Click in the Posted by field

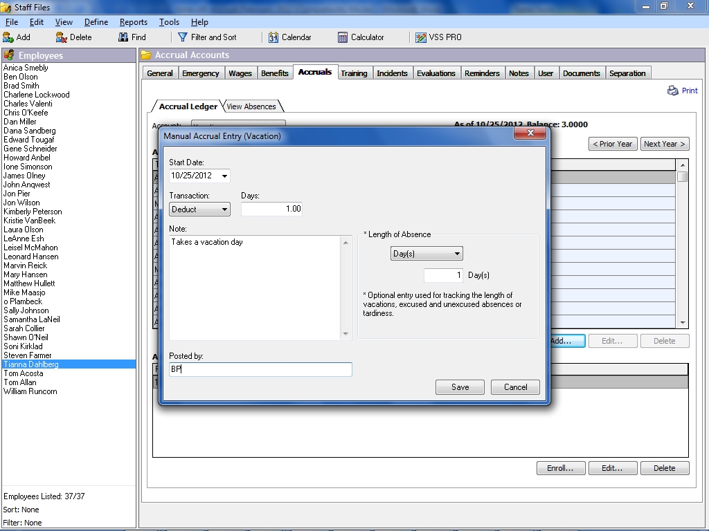coord(260,370)
